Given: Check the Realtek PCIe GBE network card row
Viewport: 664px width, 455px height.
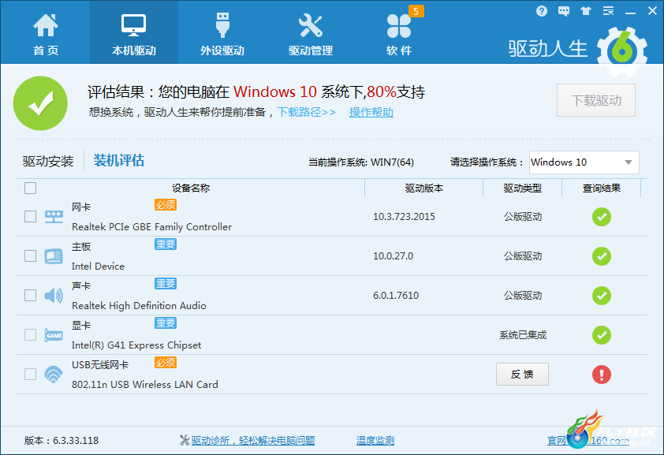Looking at the screenshot, I should coord(31,216).
